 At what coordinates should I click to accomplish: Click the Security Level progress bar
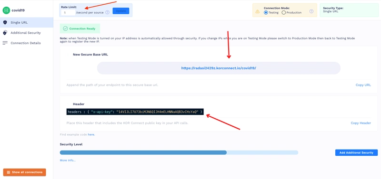pos(179,152)
